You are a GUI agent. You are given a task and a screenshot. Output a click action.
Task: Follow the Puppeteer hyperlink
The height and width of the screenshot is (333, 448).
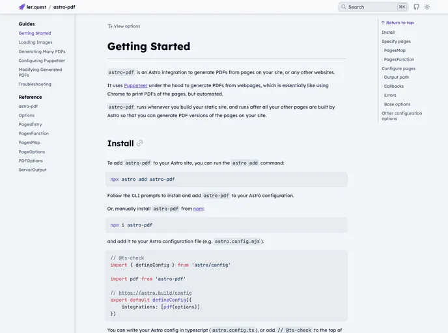[x=135, y=85]
